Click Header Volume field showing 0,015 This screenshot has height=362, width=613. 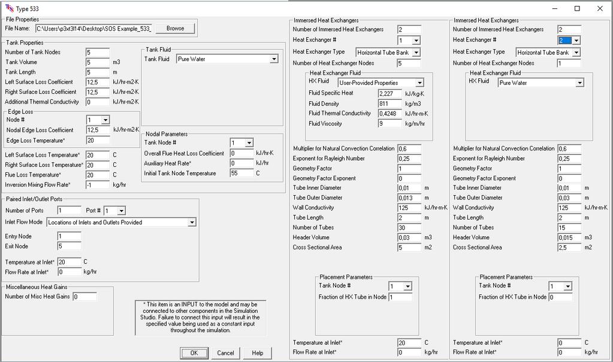tap(569, 238)
